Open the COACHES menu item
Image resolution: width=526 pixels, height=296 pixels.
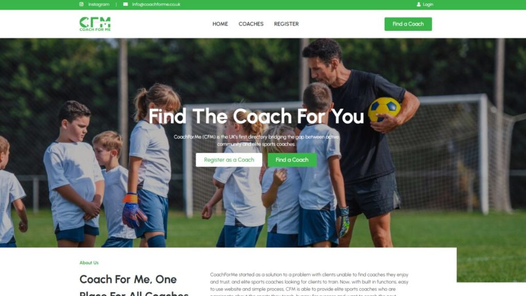(251, 24)
